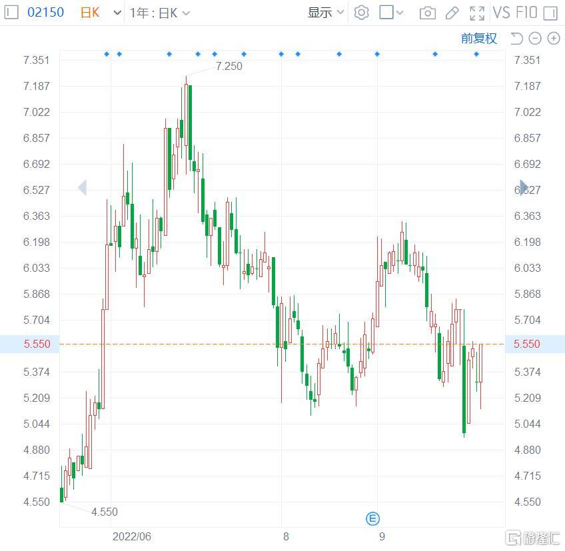This screenshot has width=565, height=551.
Task: Click the highlighted 5.550 on left axis
Action: 37,344
